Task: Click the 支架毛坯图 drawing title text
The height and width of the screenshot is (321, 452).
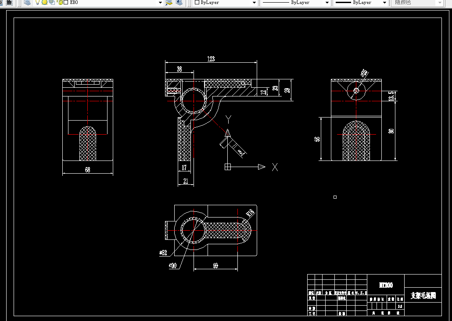Action: tap(423, 296)
